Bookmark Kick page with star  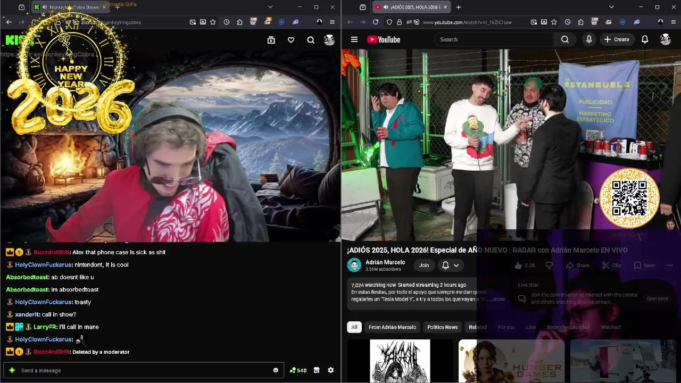pyautogui.click(x=213, y=22)
